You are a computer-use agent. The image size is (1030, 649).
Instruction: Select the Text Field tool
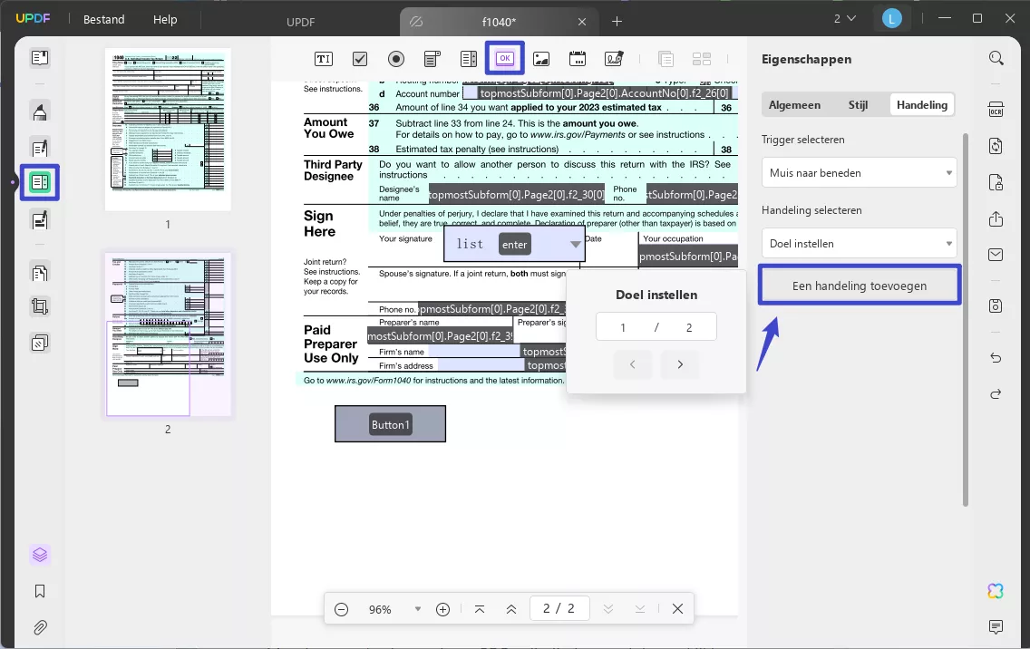[323, 58]
